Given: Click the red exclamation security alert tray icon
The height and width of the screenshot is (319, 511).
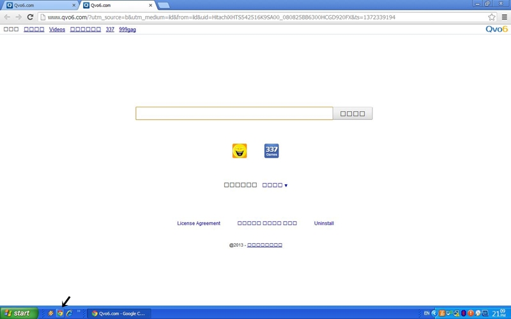Looking at the screenshot, I should (x=471, y=313).
